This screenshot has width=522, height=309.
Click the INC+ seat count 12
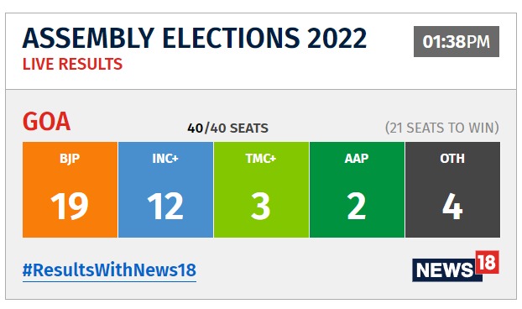165,207
